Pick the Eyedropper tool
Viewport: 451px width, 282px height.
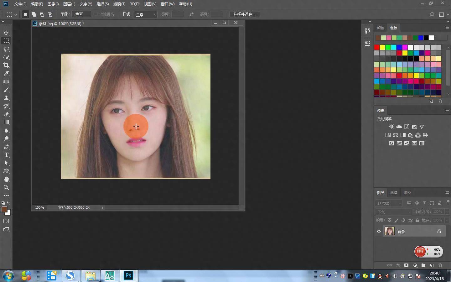[x=6, y=73]
